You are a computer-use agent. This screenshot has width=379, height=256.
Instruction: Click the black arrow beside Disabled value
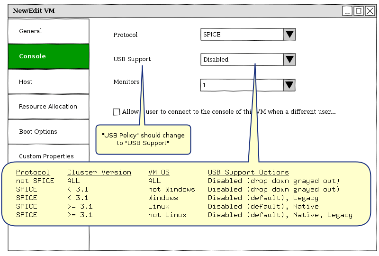[289, 59]
